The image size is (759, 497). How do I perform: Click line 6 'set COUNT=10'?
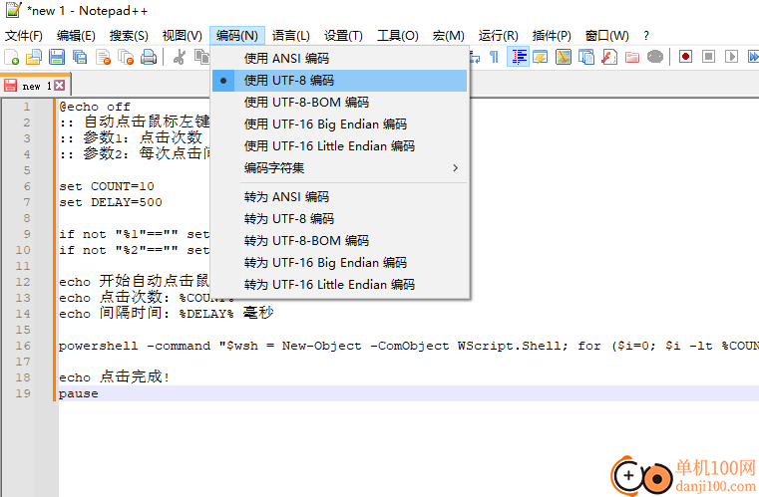(x=107, y=186)
